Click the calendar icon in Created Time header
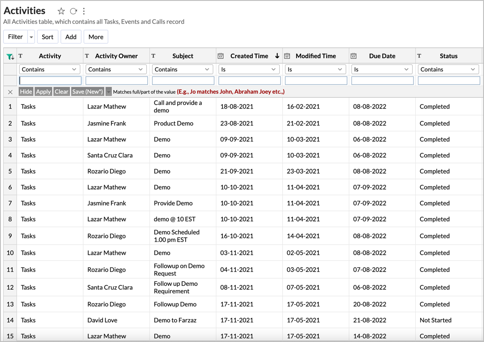This screenshot has width=484, height=342. click(220, 56)
